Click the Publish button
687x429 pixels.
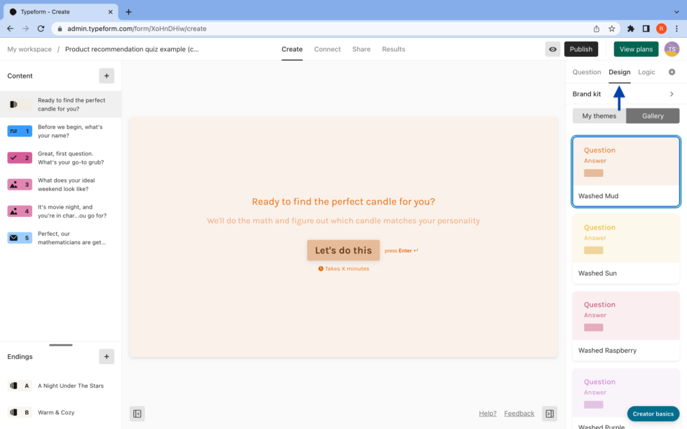point(581,49)
